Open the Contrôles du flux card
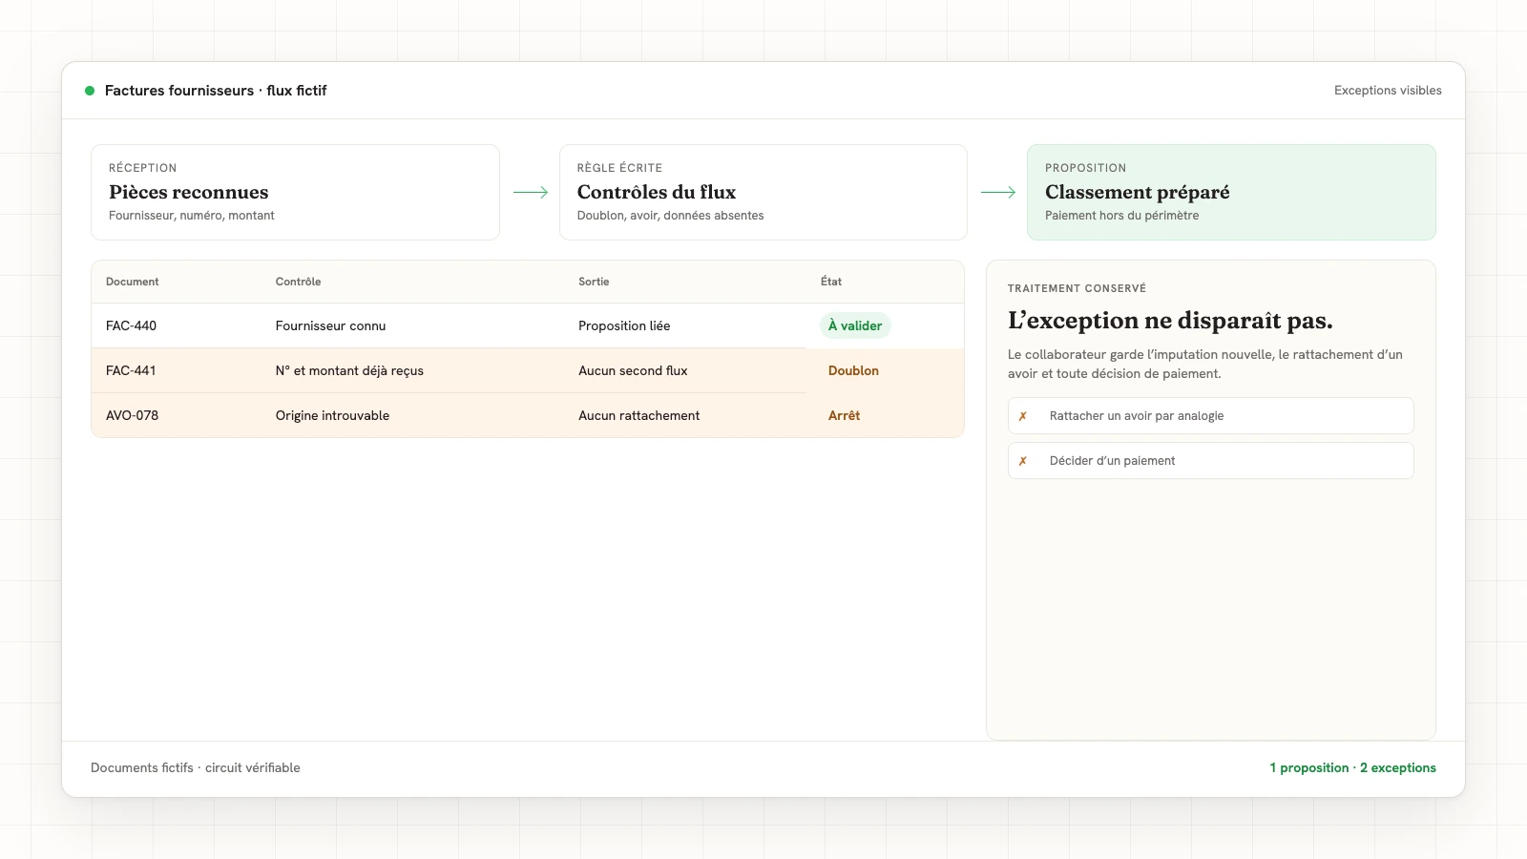Screen dimensions: 1527x859 763,192
